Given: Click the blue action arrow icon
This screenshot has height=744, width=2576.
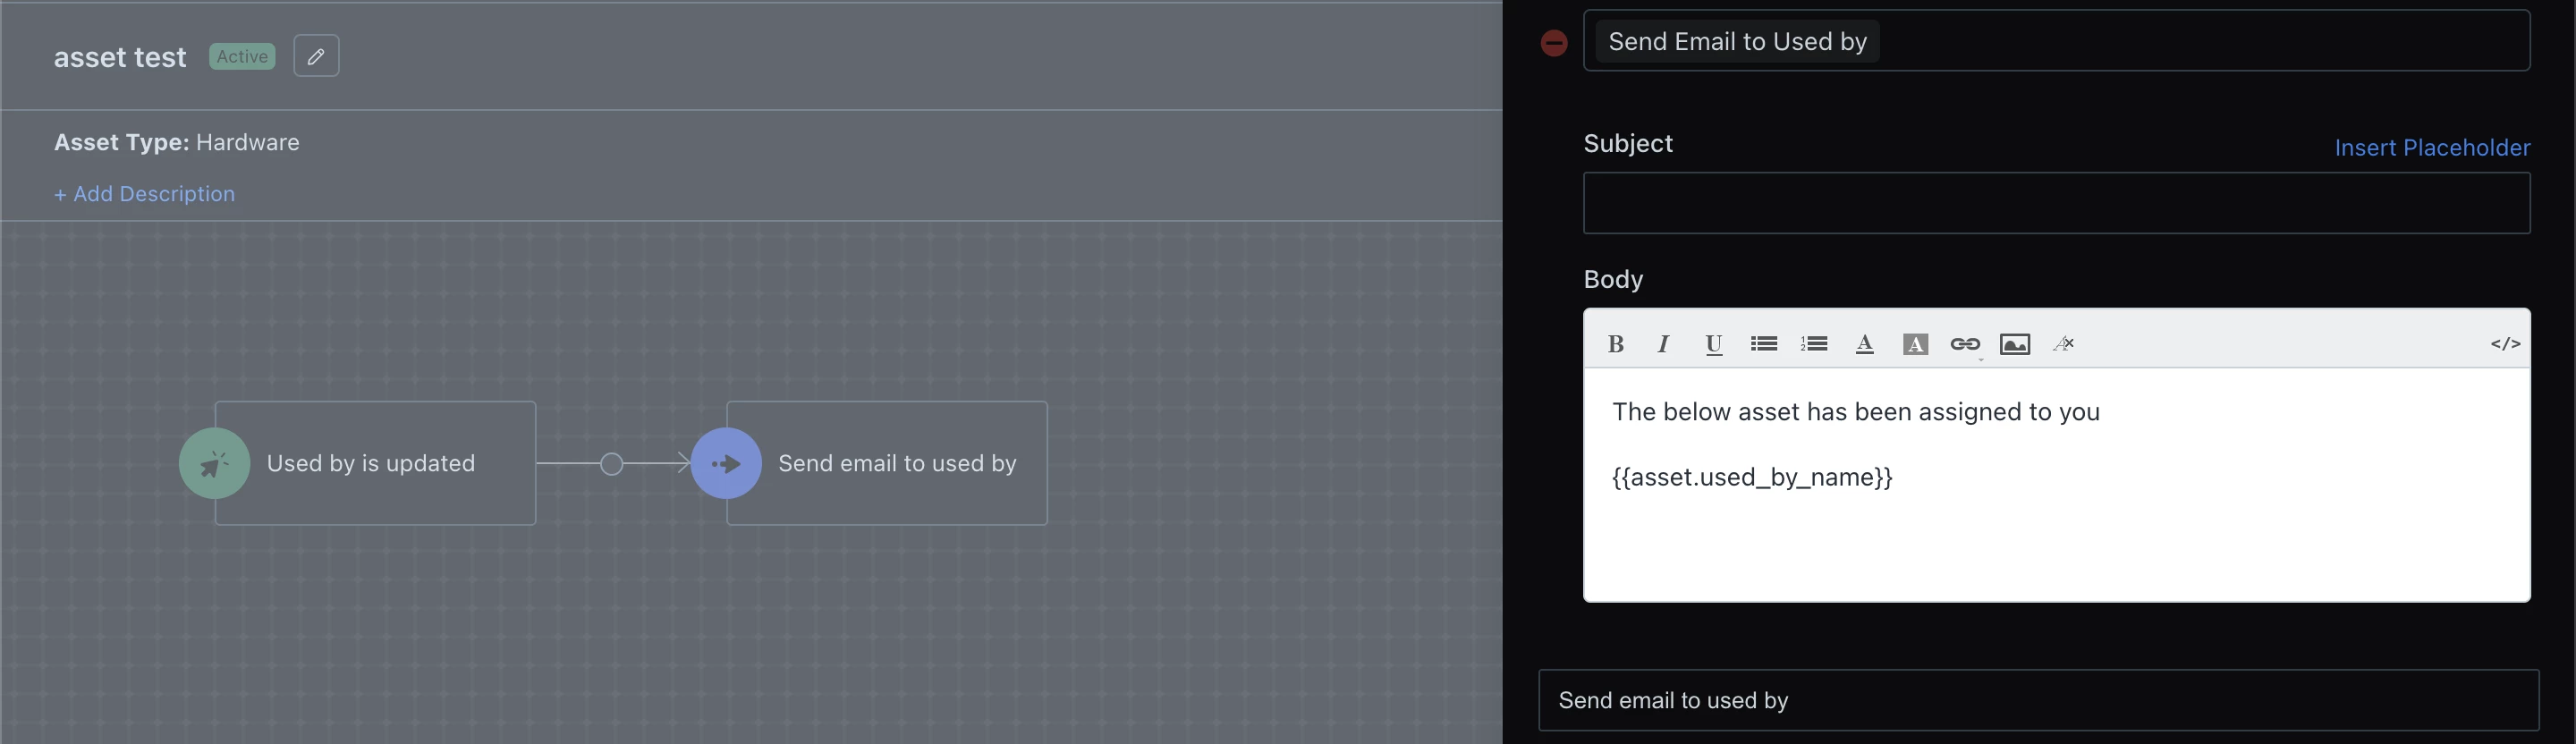Looking at the screenshot, I should tap(726, 463).
